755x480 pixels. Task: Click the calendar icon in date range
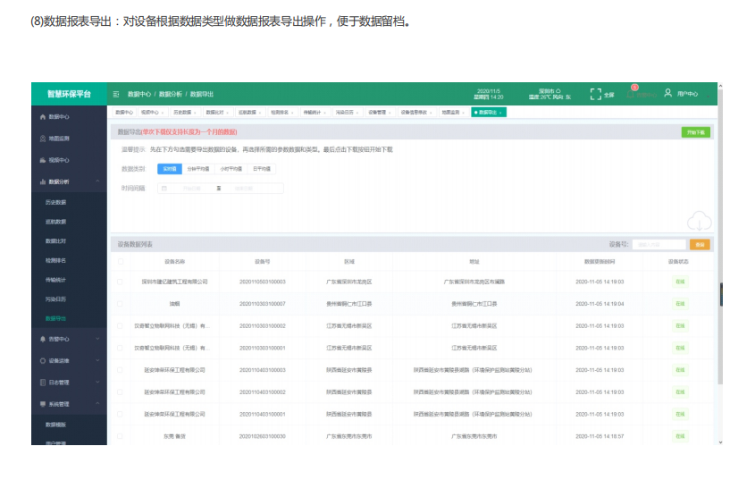(164, 189)
